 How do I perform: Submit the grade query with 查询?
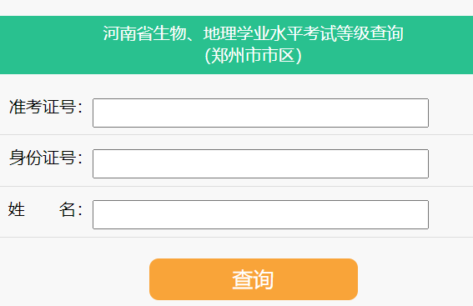(254, 279)
